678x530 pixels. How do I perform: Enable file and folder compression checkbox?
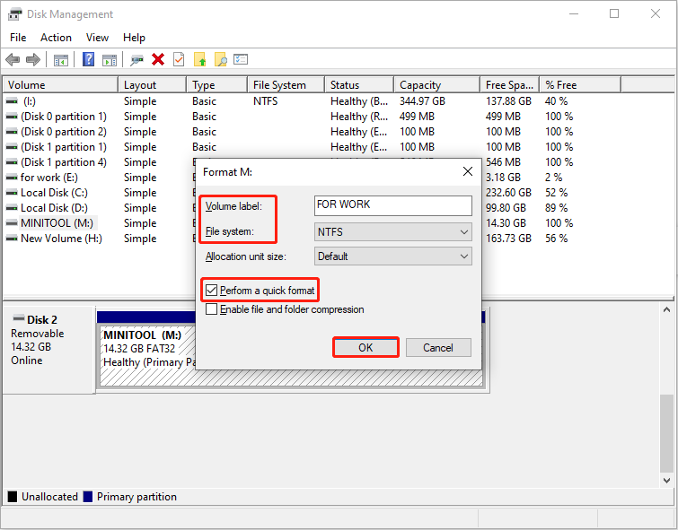click(x=211, y=309)
